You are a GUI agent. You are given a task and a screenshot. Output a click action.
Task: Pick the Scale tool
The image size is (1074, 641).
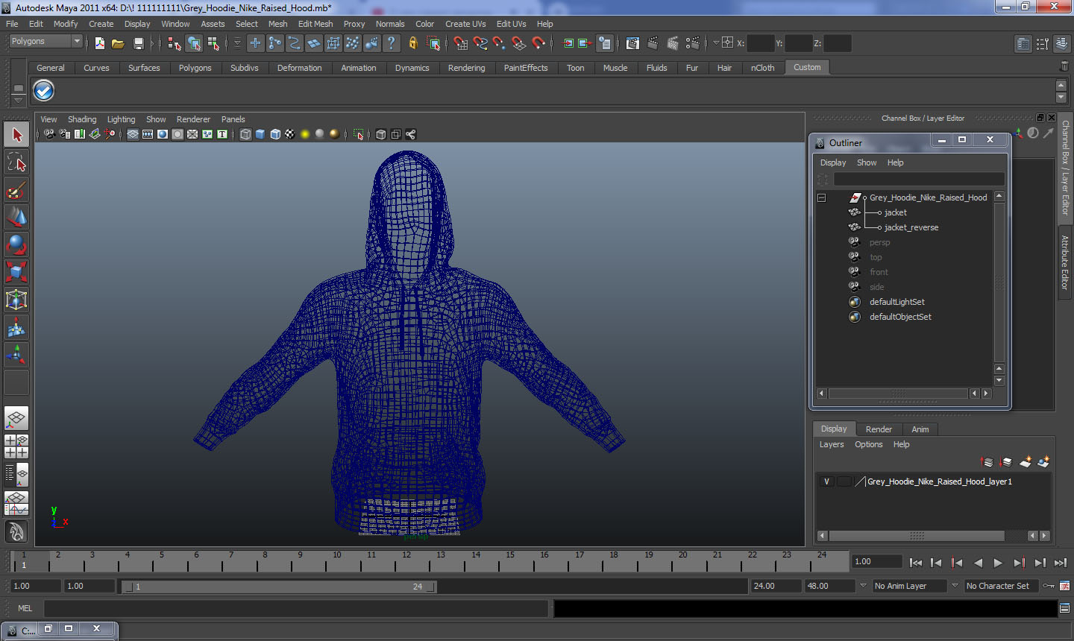coord(16,272)
